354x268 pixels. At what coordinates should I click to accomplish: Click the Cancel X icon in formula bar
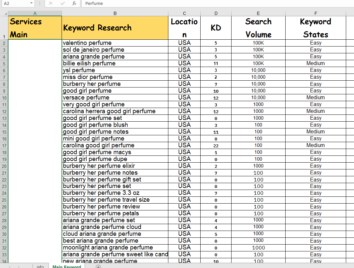point(50,3)
